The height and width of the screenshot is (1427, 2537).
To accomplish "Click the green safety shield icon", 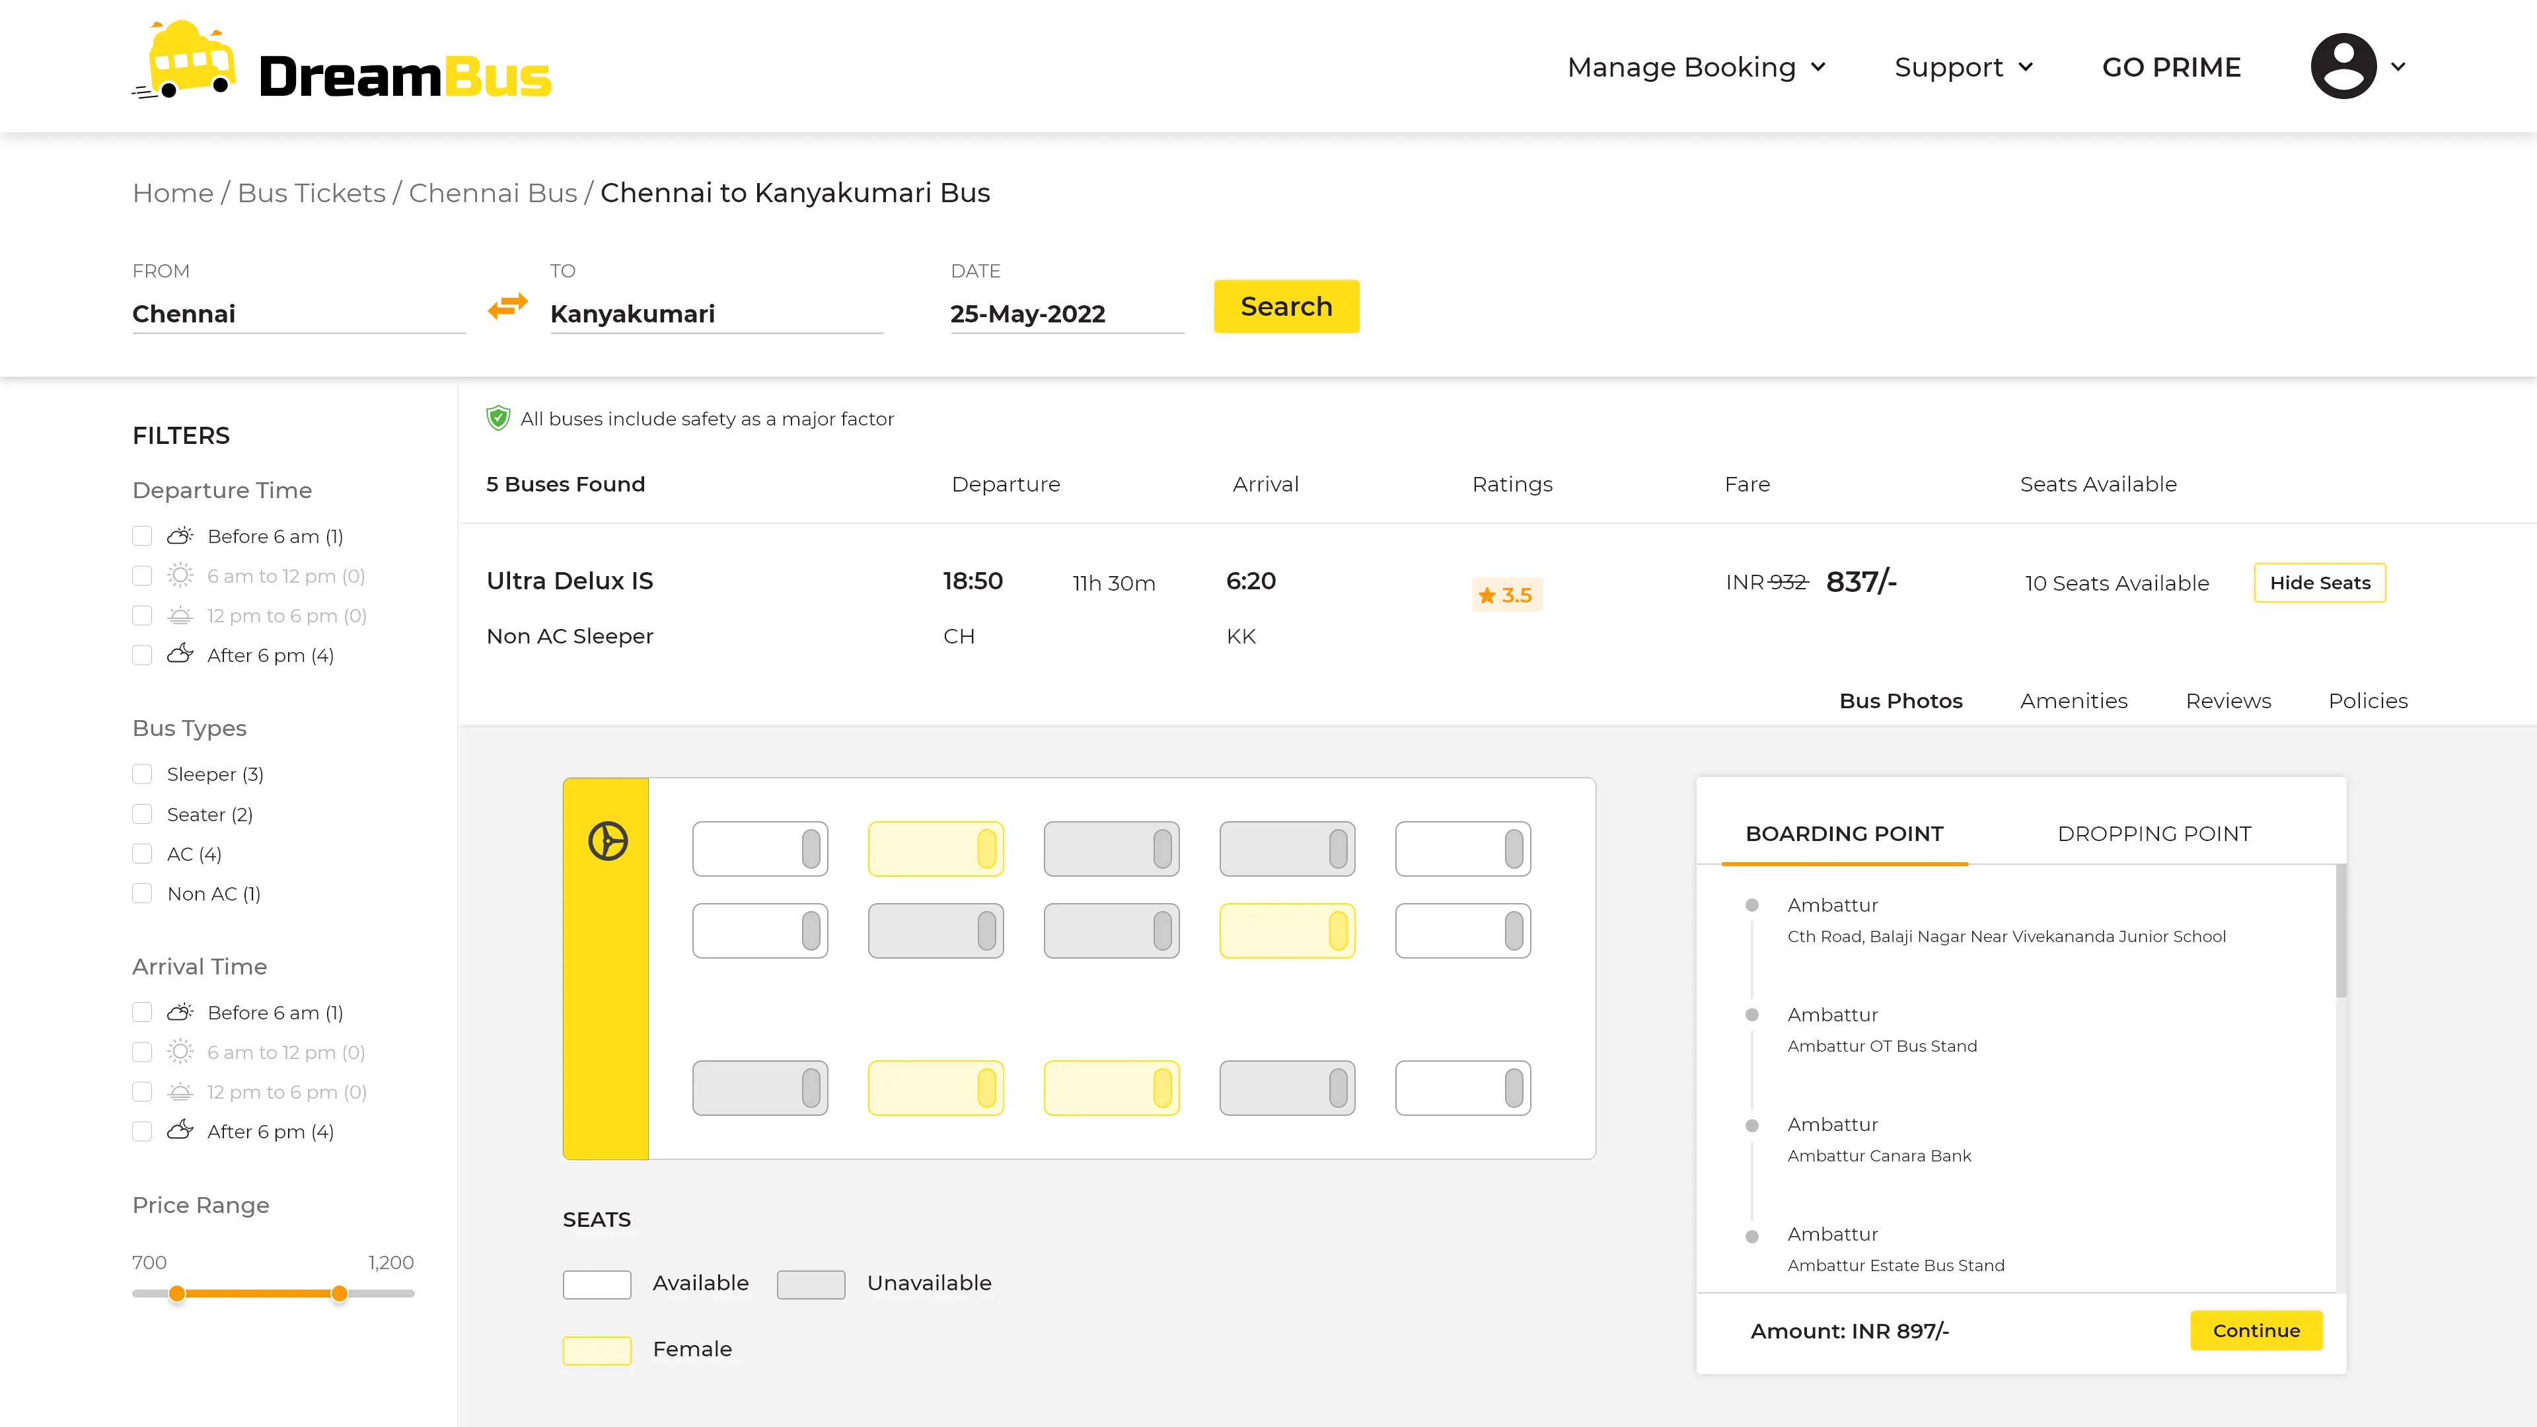I will (498, 419).
